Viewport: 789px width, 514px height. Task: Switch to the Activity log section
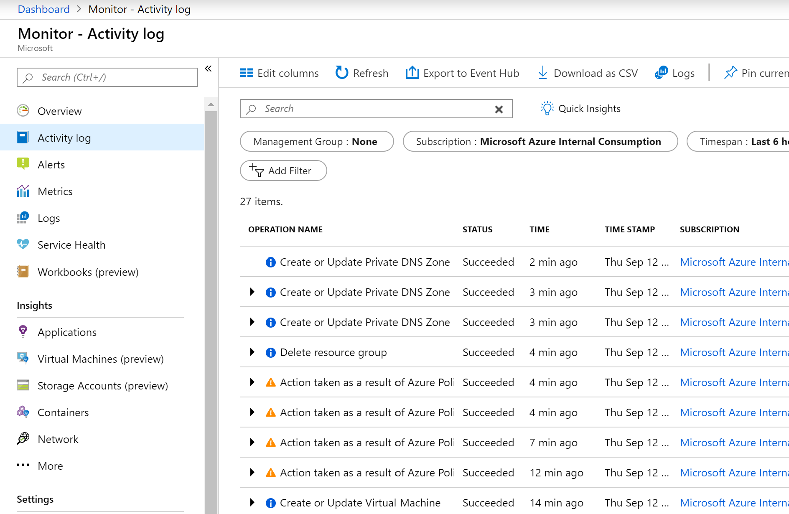(x=64, y=137)
